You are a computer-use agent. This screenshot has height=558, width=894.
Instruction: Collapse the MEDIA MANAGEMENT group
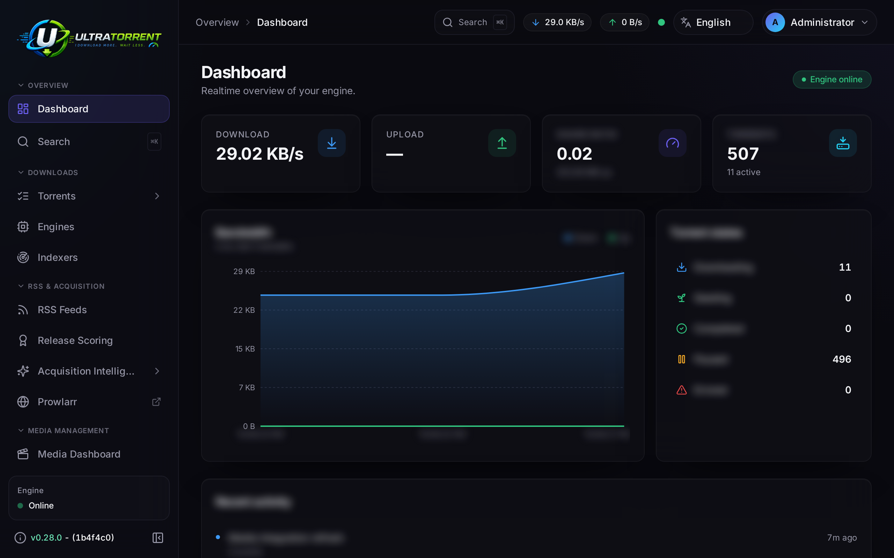coord(64,430)
